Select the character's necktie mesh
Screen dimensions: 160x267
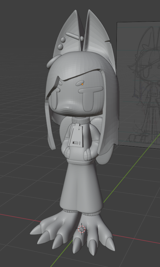coord(76,136)
